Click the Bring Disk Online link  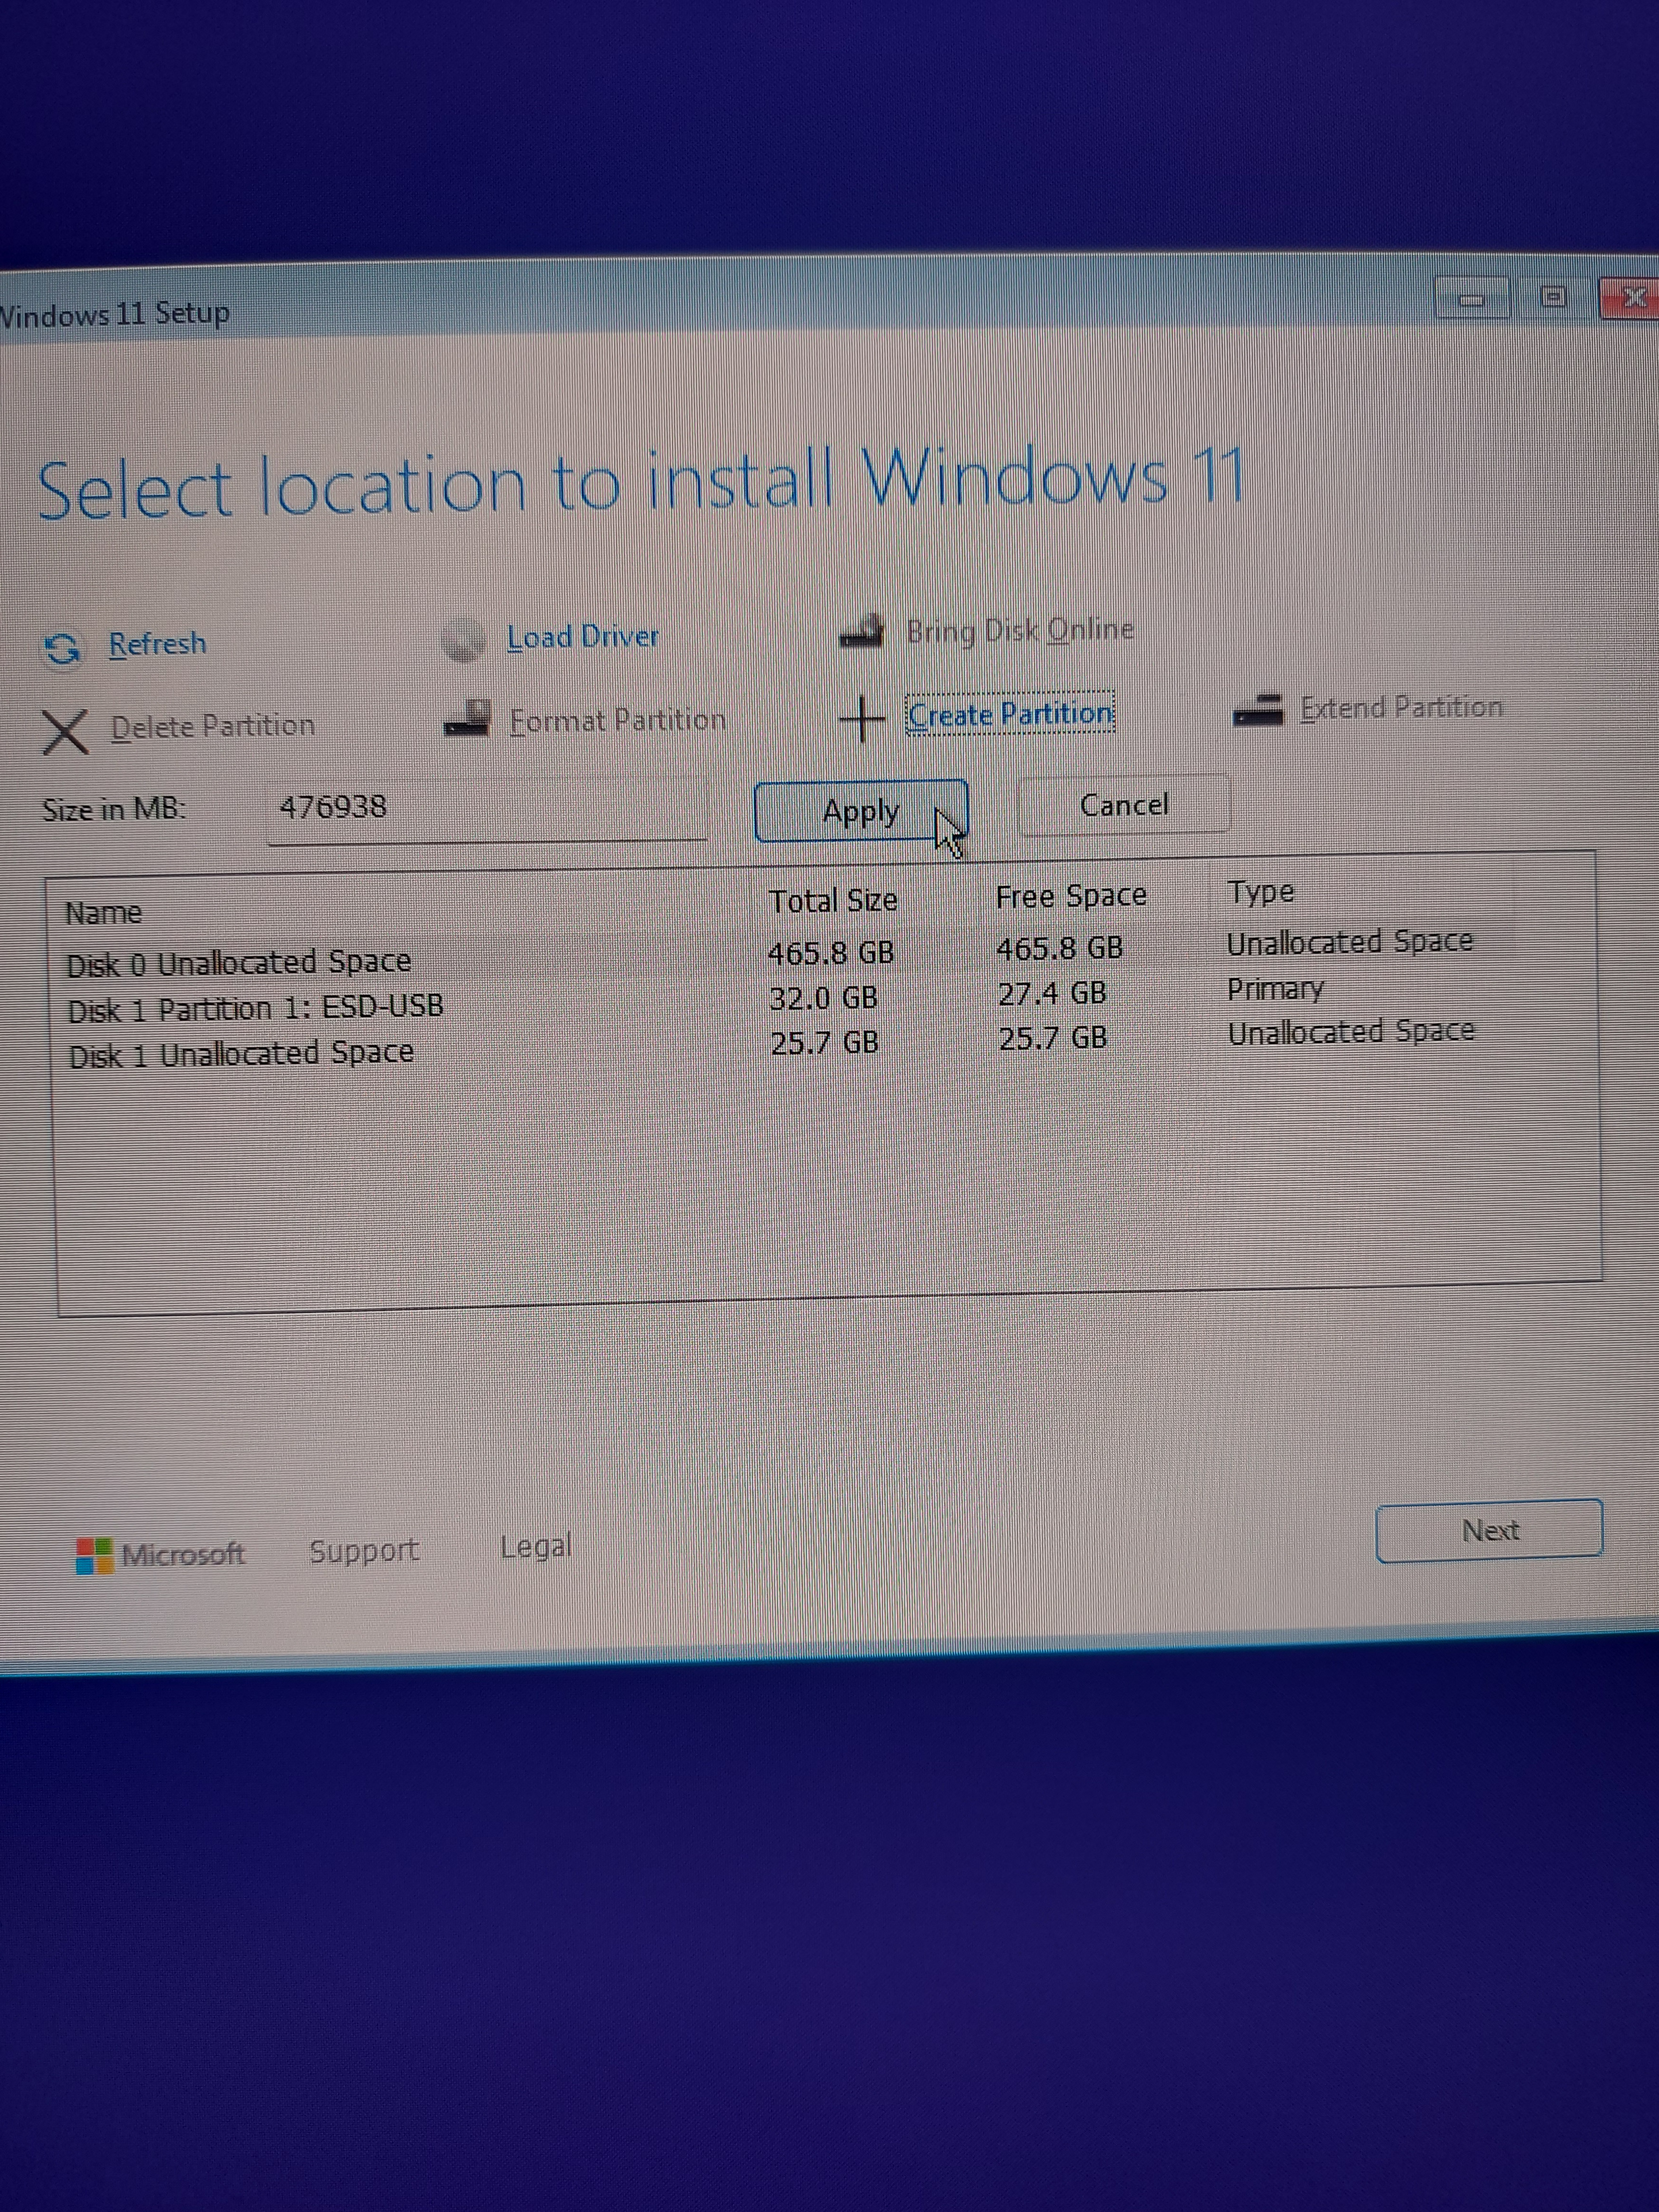(x=1020, y=630)
